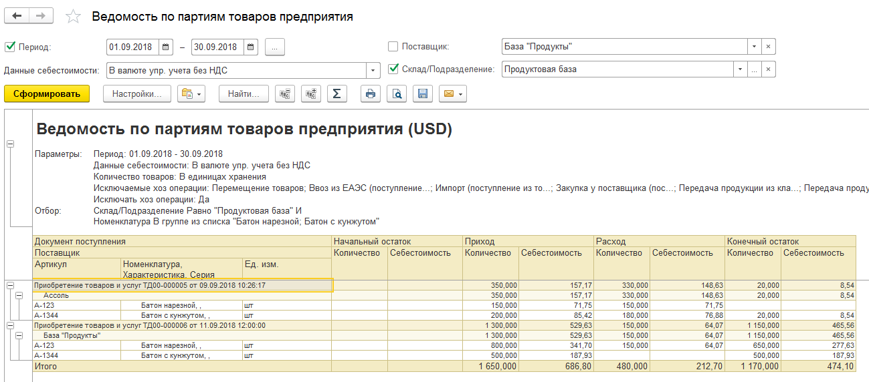Click the report title with (USD)
The height and width of the screenshot is (382, 869).
pos(244,130)
